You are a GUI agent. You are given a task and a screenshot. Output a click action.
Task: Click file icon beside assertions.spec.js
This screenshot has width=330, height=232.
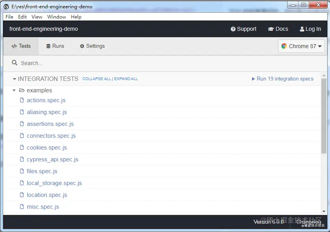point(22,123)
